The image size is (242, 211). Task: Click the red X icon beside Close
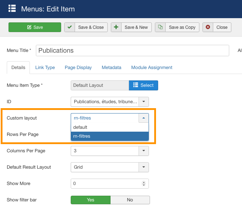pyautogui.click(x=208, y=27)
